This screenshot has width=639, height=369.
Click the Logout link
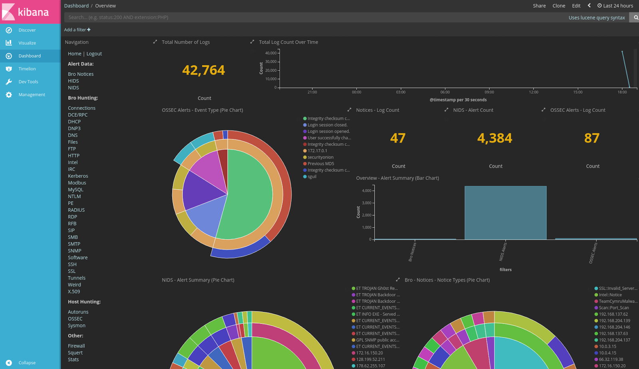point(94,54)
